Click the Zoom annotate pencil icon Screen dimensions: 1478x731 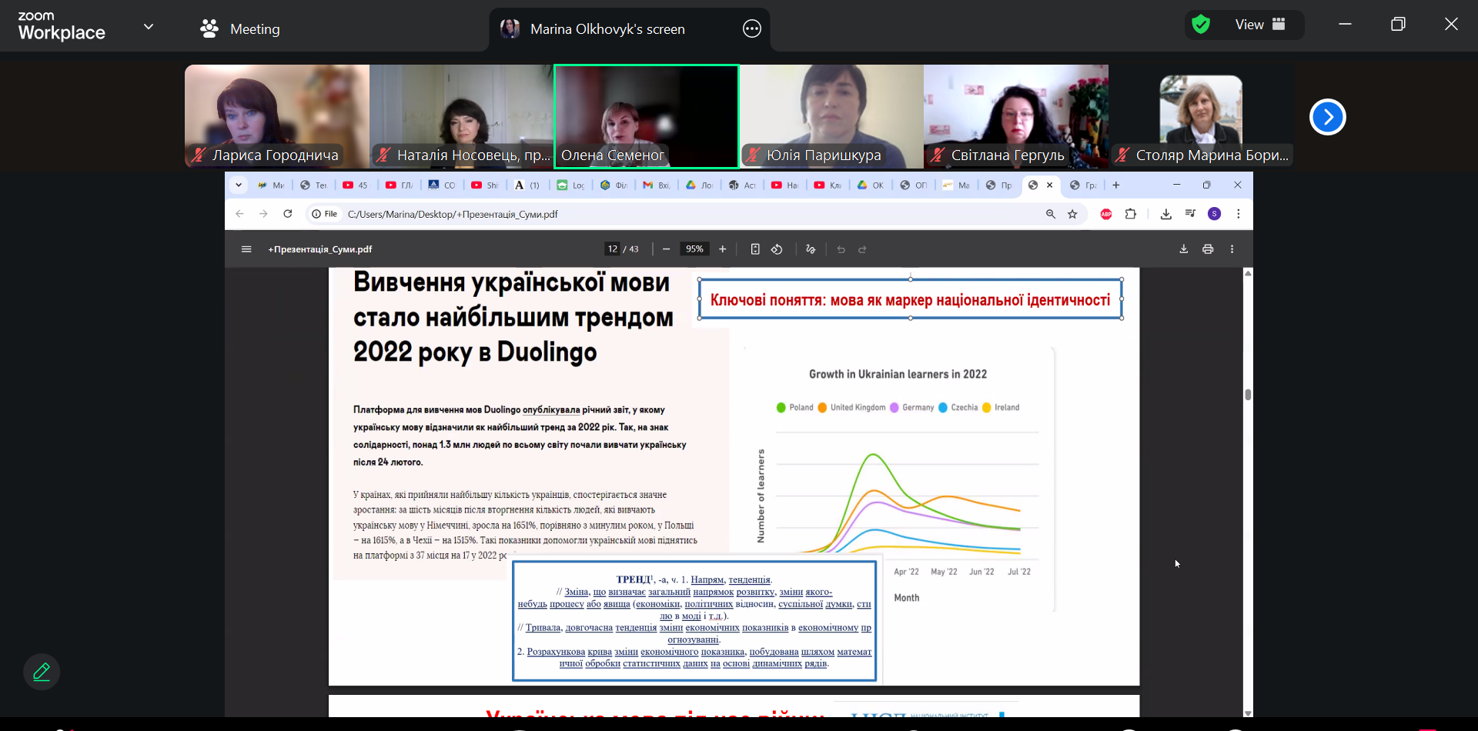click(42, 672)
